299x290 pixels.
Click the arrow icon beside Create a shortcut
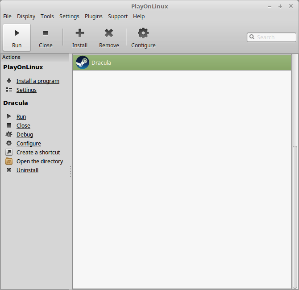pyautogui.click(x=9, y=152)
